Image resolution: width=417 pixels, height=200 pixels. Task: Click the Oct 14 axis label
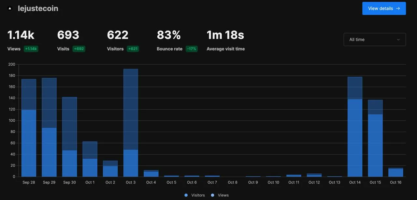click(355, 182)
